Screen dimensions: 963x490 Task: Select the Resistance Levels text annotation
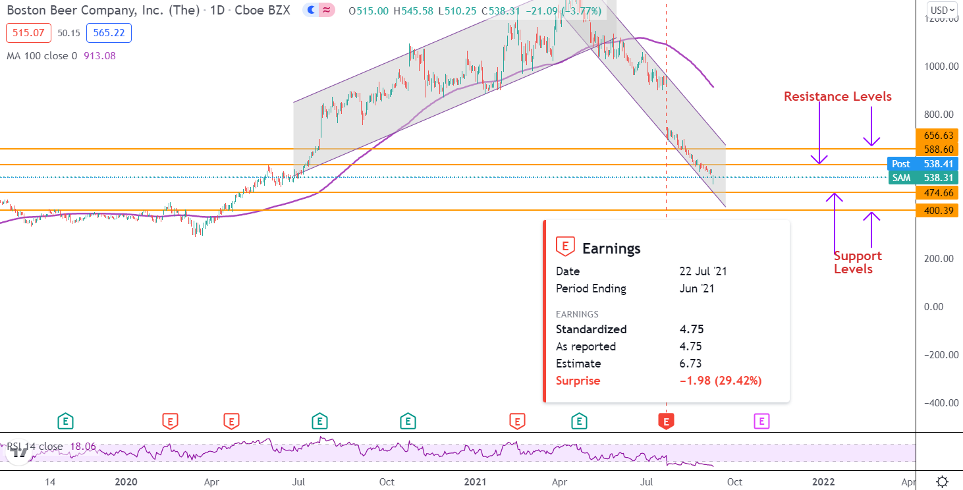pyautogui.click(x=837, y=97)
